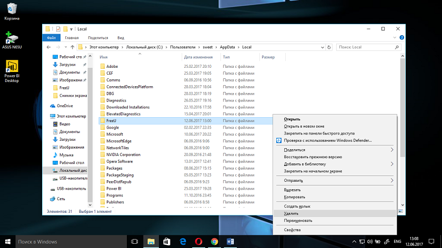Click the search magnifier icon
The width and height of the screenshot is (442, 248).
(397, 47)
